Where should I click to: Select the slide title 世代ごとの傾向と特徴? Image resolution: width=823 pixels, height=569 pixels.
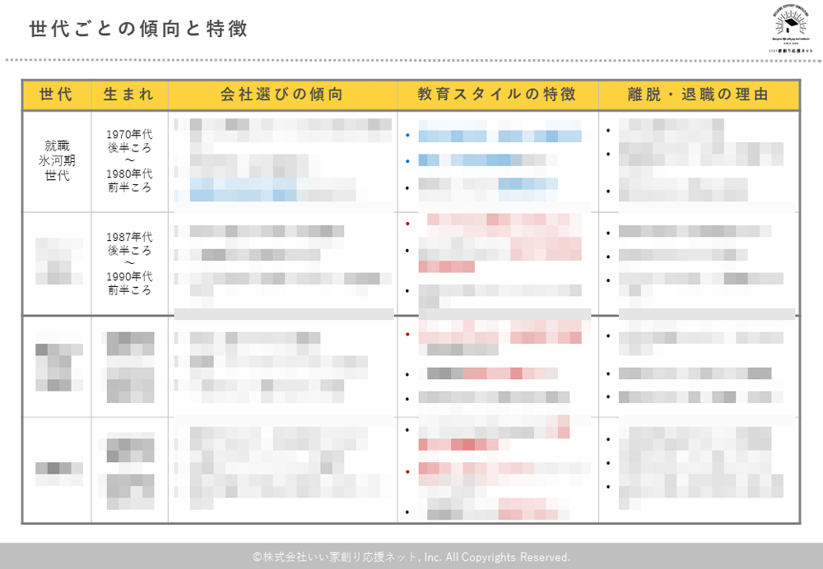[x=138, y=29]
